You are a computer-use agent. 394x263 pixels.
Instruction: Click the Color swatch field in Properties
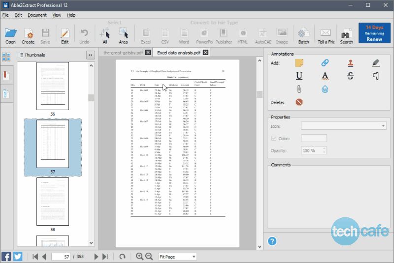pos(314,138)
